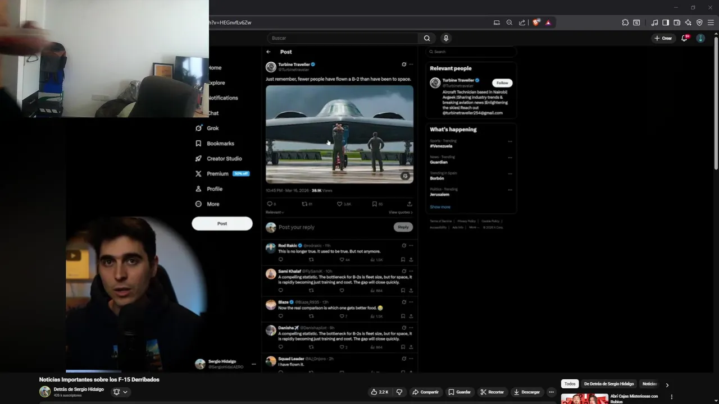Like the video with thumbs up
The height and width of the screenshot is (404, 719).
coord(380,392)
